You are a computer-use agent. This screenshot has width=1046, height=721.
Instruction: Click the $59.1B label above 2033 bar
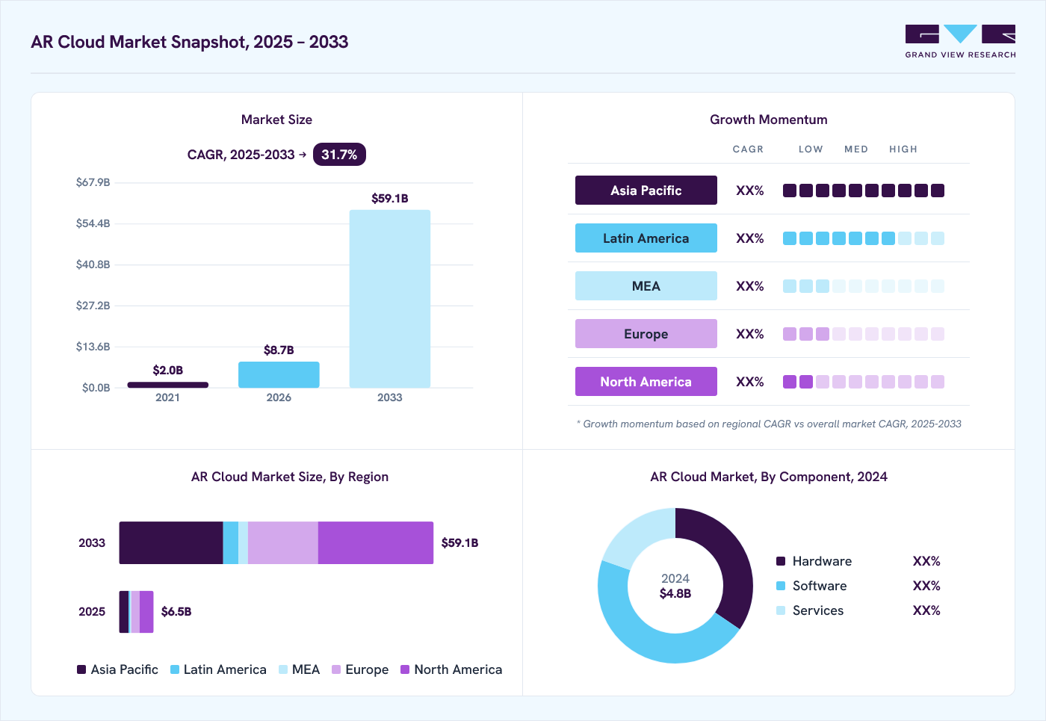coord(390,198)
